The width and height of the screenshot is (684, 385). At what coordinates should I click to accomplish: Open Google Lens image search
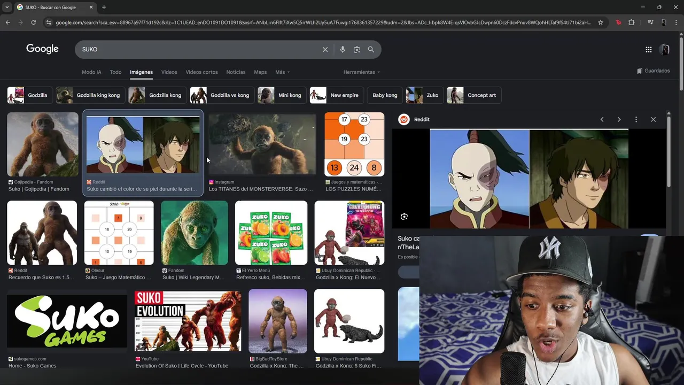(357, 49)
